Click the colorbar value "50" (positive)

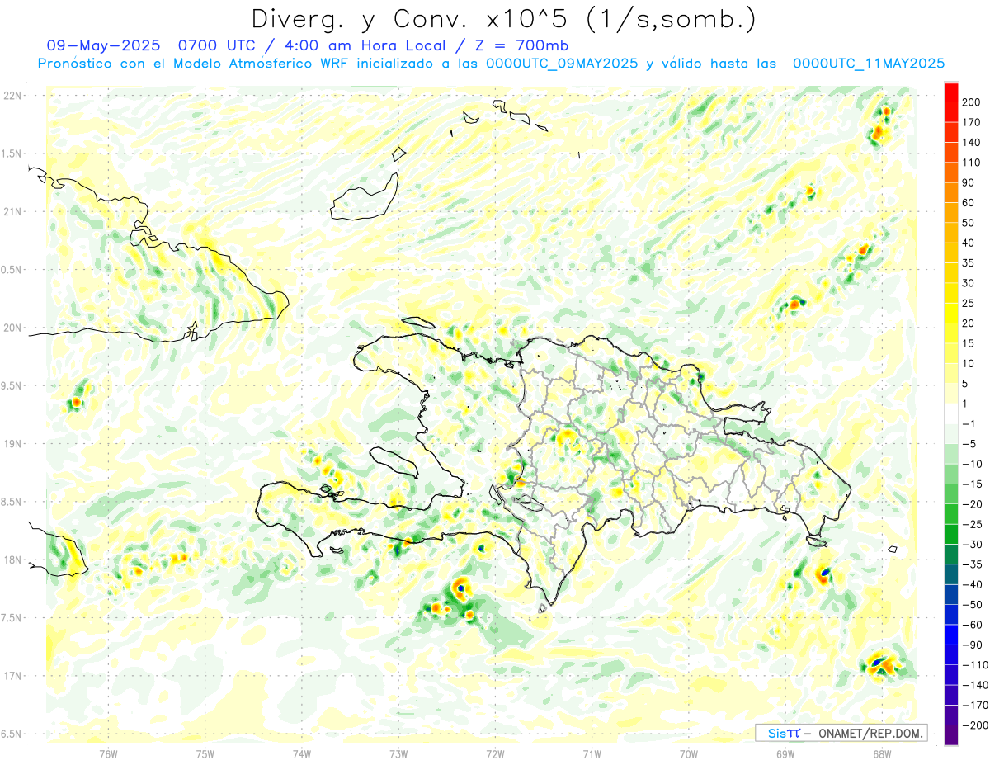(968, 223)
